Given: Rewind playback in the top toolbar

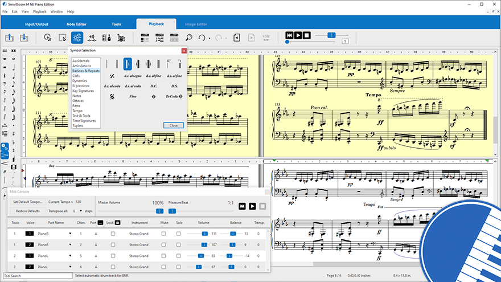Looking at the screenshot, I should pyautogui.click(x=289, y=35).
